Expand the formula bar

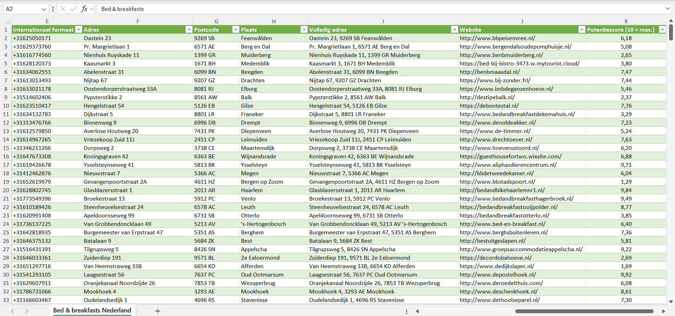[667, 9]
